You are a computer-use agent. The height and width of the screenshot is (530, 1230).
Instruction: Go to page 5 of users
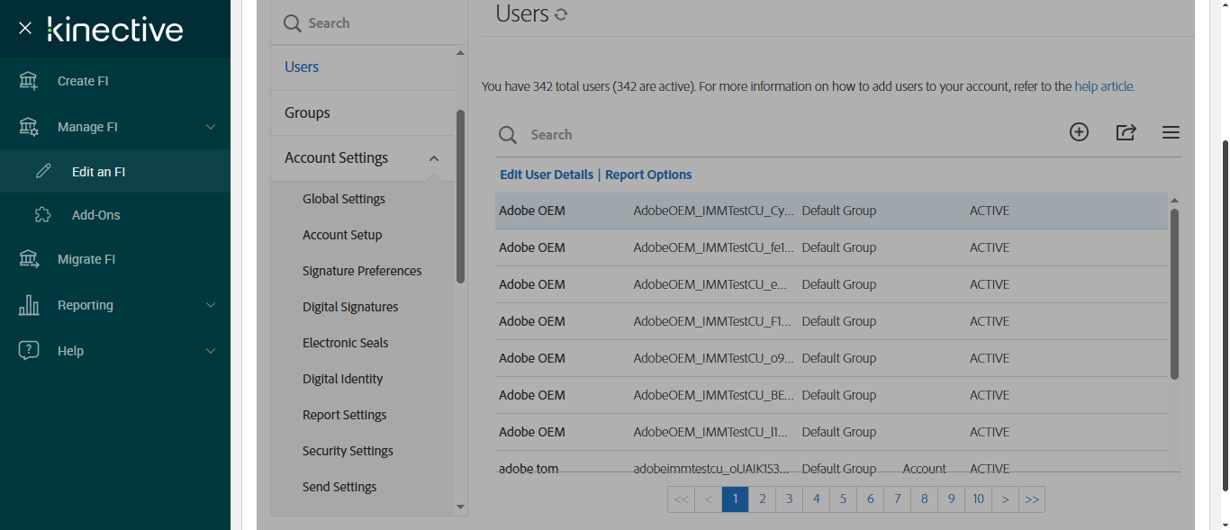[843, 499]
